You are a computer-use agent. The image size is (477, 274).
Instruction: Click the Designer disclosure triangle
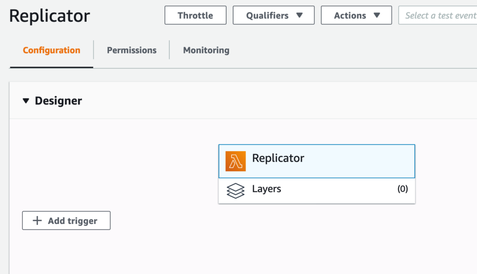(26, 101)
